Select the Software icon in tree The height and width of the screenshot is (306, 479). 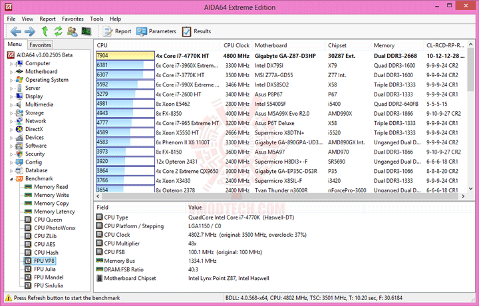(x=19, y=146)
